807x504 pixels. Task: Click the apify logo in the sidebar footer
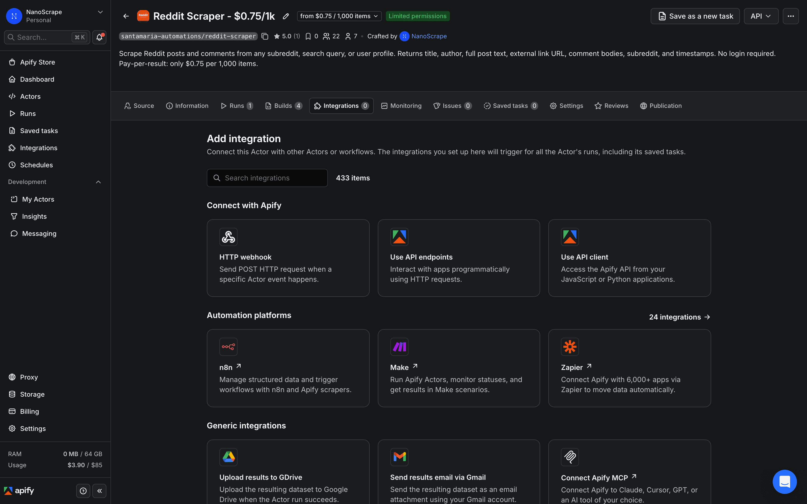(x=19, y=491)
